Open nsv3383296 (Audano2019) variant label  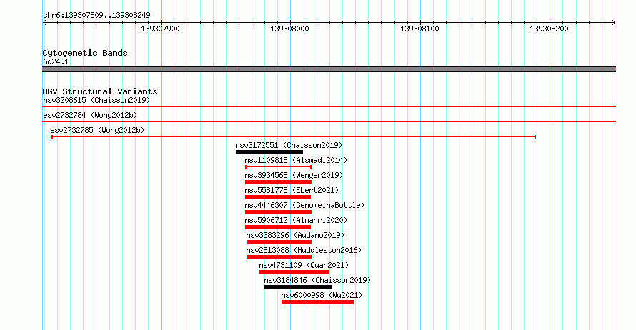point(295,235)
